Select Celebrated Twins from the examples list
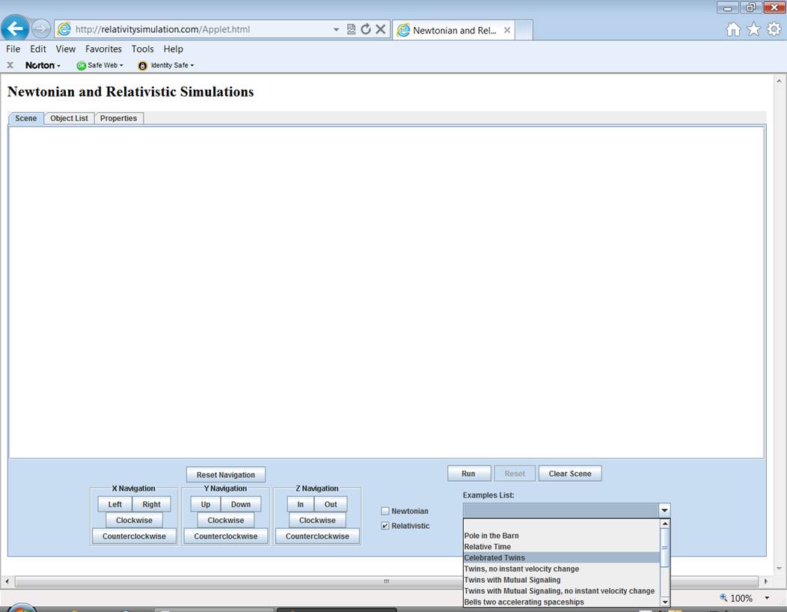Image resolution: width=787 pixels, height=612 pixels. tap(494, 557)
